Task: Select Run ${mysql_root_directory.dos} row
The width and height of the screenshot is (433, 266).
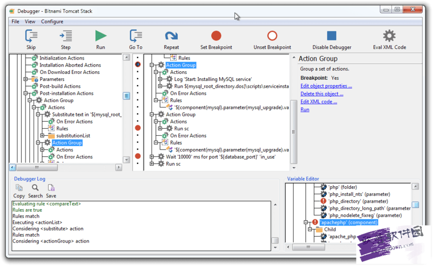Action: [231, 86]
